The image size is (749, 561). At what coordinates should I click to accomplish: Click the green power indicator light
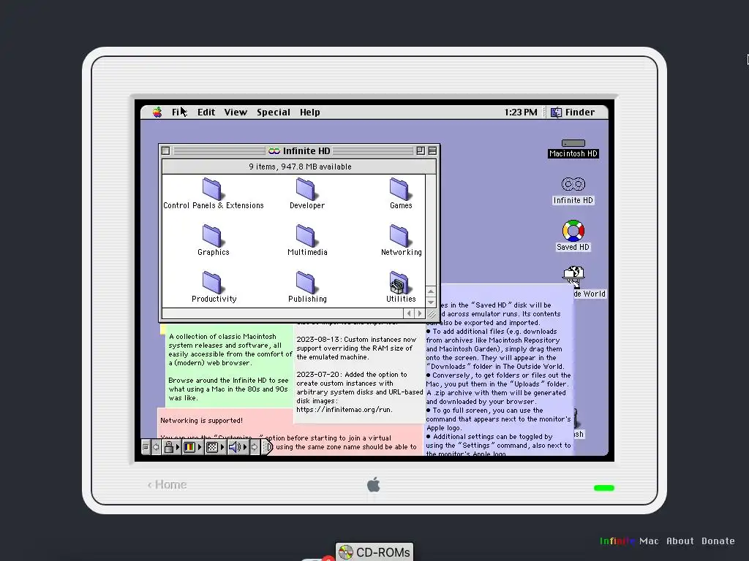tap(603, 487)
